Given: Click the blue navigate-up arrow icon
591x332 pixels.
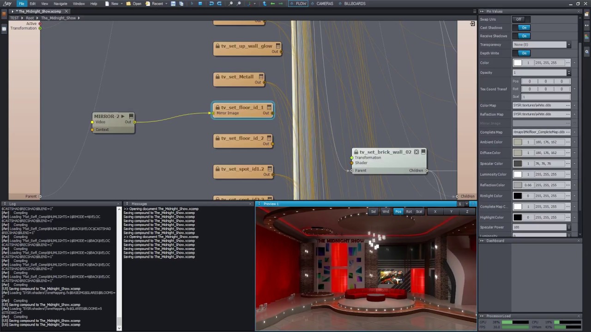Looking at the screenshot, I should (265, 4).
